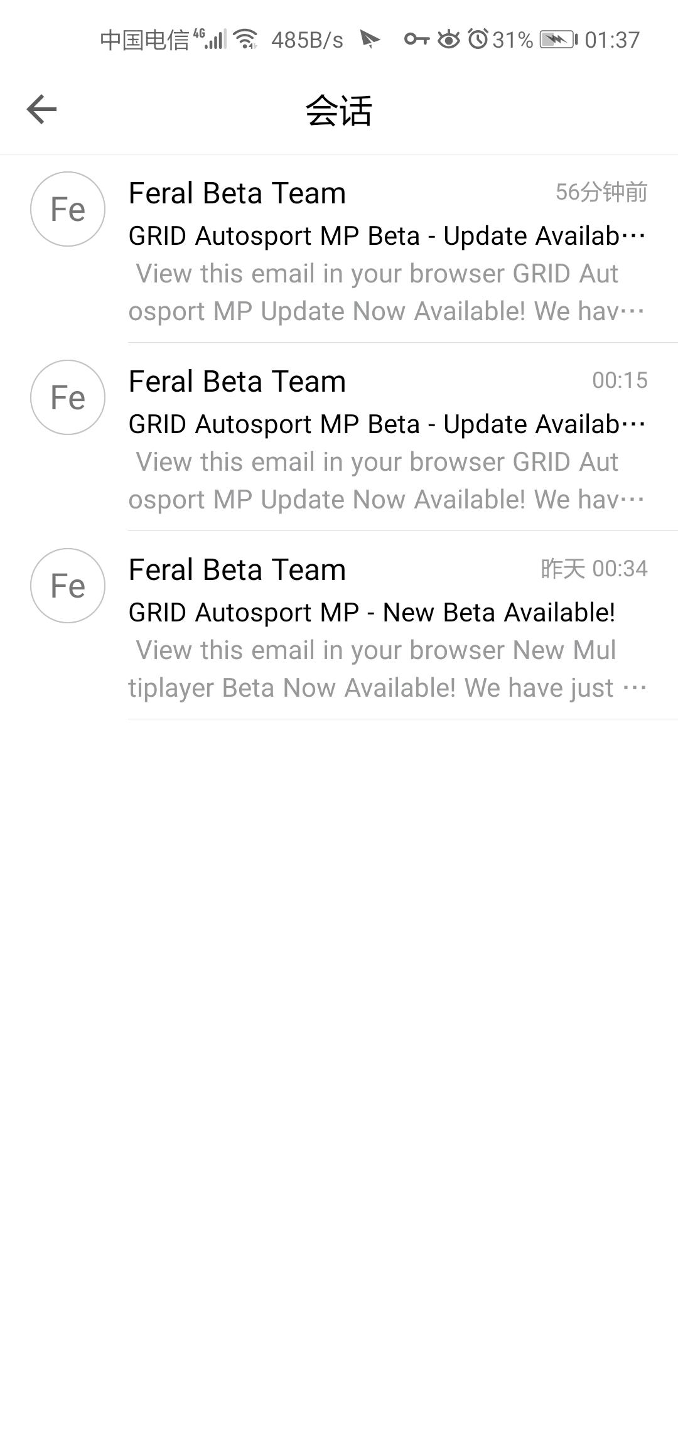Screen dimensions: 678x1450
Task: Open the 'New Beta Available!' subject line
Action: tap(372, 612)
